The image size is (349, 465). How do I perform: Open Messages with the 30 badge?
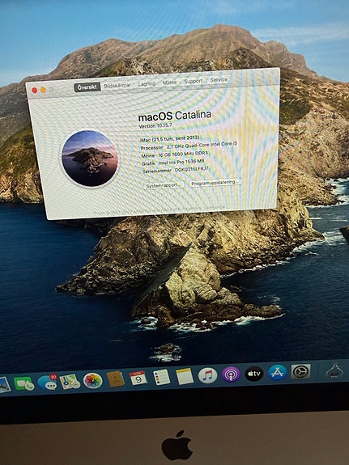(48, 382)
